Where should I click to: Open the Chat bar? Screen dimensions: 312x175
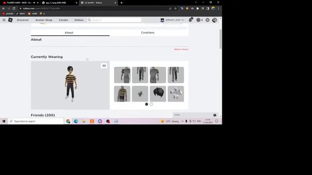point(195,115)
